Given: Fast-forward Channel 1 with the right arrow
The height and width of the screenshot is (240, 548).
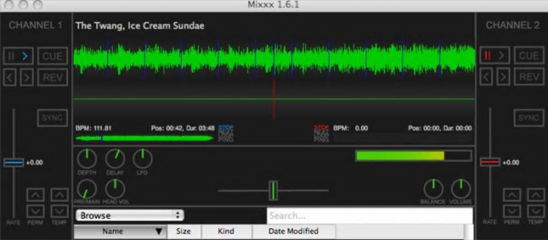Looking at the screenshot, I should (x=26, y=77).
